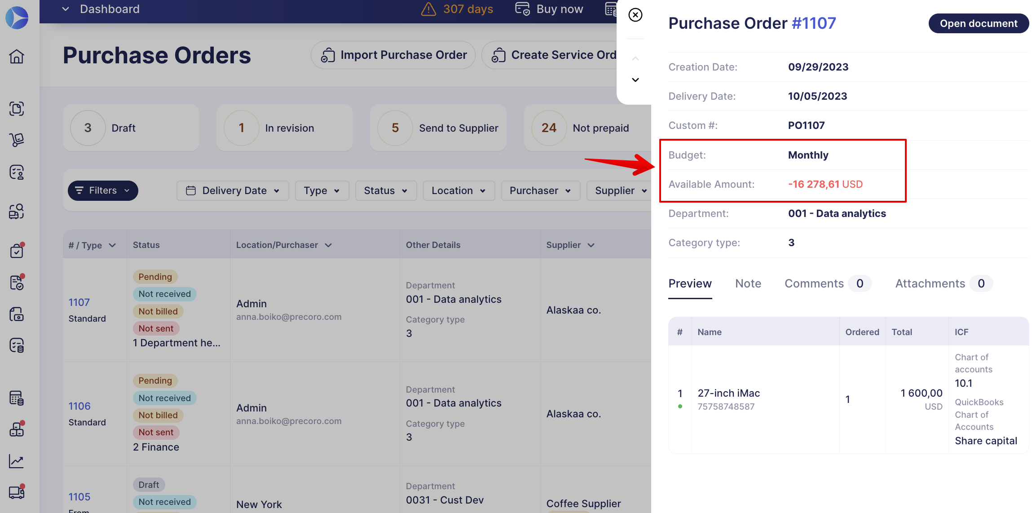Switch to the Note tab
Screen dimensions: 1032x513
(x=748, y=284)
